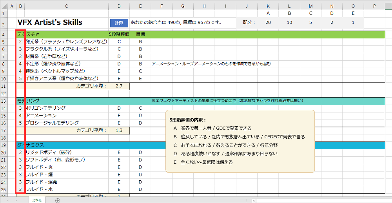Click the ※エフェクトアーティストの業務に役立つ範囲で note
The width and height of the screenshot is (392, 203).
point(227,101)
